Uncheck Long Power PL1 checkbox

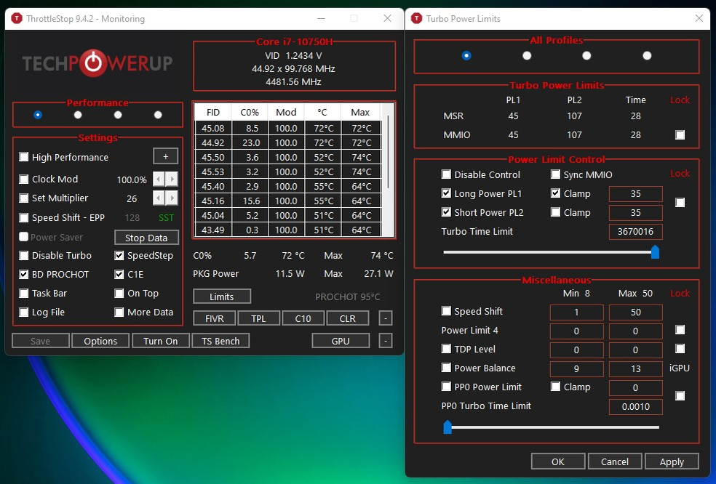point(446,193)
